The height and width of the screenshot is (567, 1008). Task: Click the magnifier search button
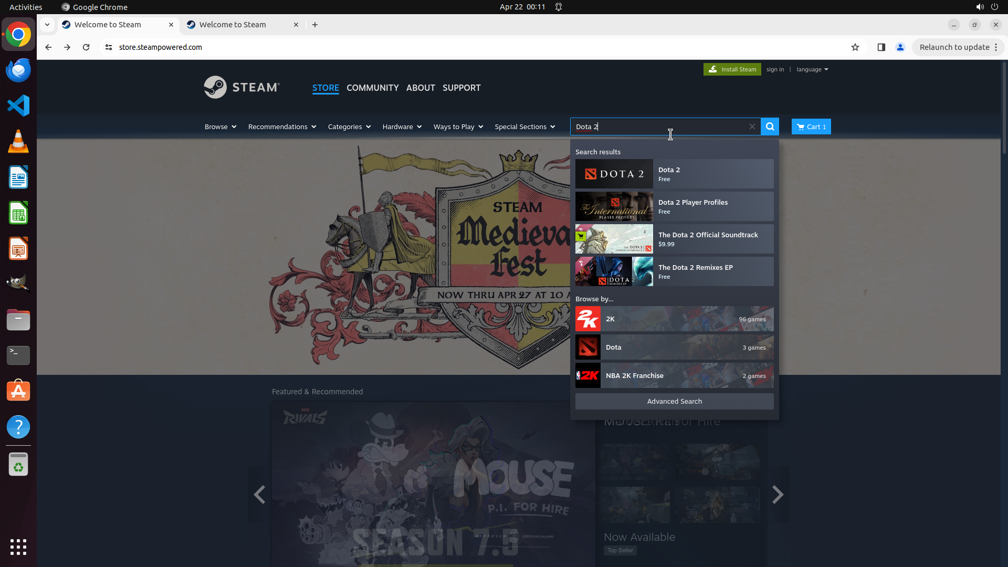(770, 127)
